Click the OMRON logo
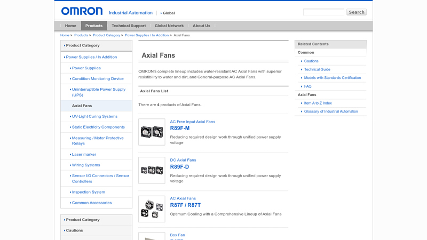 (x=82, y=11)
